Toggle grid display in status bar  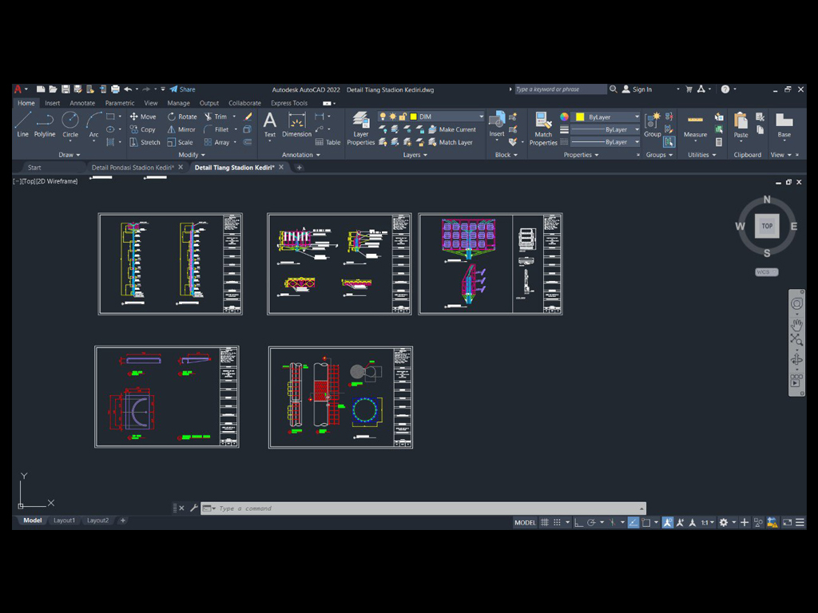(x=545, y=522)
